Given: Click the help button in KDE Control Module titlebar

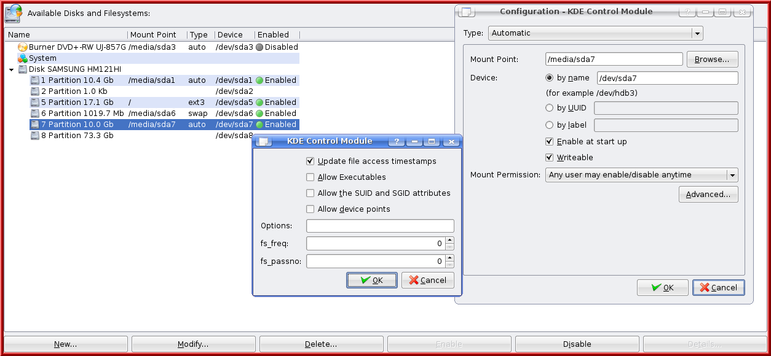Looking at the screenshot, I should (x=397, y=142).
